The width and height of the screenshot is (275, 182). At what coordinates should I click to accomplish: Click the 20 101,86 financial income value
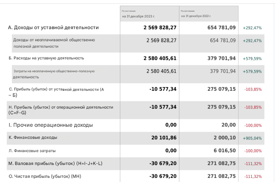[x=164, y=138]
